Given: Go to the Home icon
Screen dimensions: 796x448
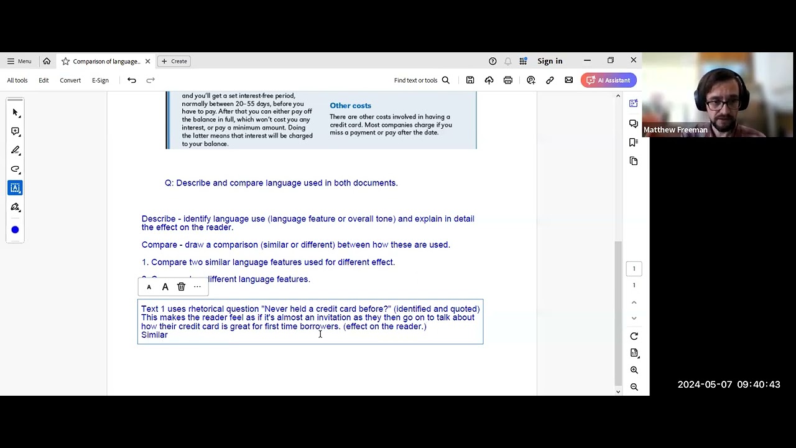Looking at the screenshot, I should [x=47, y=61].
